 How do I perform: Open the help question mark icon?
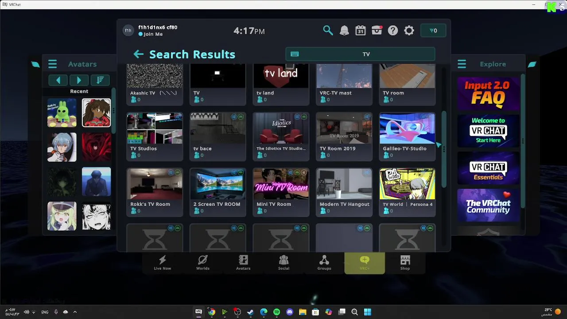[x=393, y=31]
